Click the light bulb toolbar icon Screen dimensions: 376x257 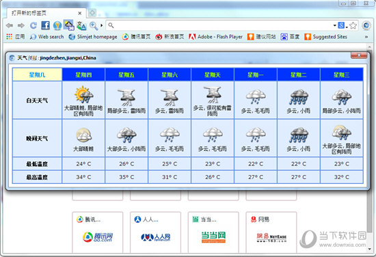[57, 25]
